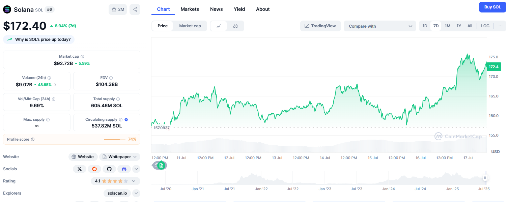The width and height of the screenshot is (510, 202).
Task: Click the Volume (24h) info icon
Action: coord(49,78)
